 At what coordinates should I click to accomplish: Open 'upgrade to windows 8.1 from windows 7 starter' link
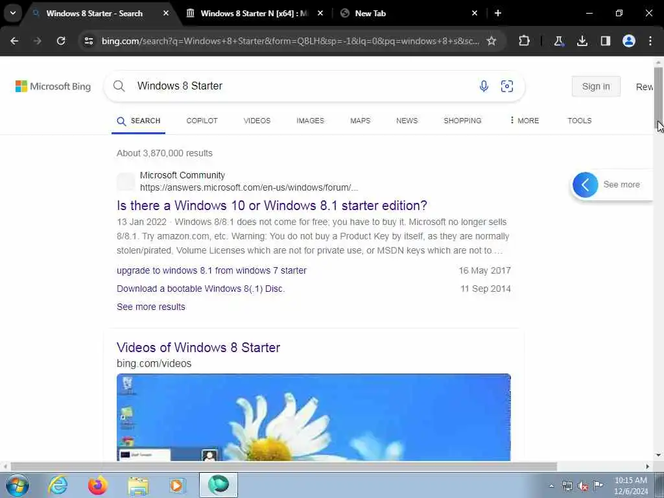click(212, 270)
